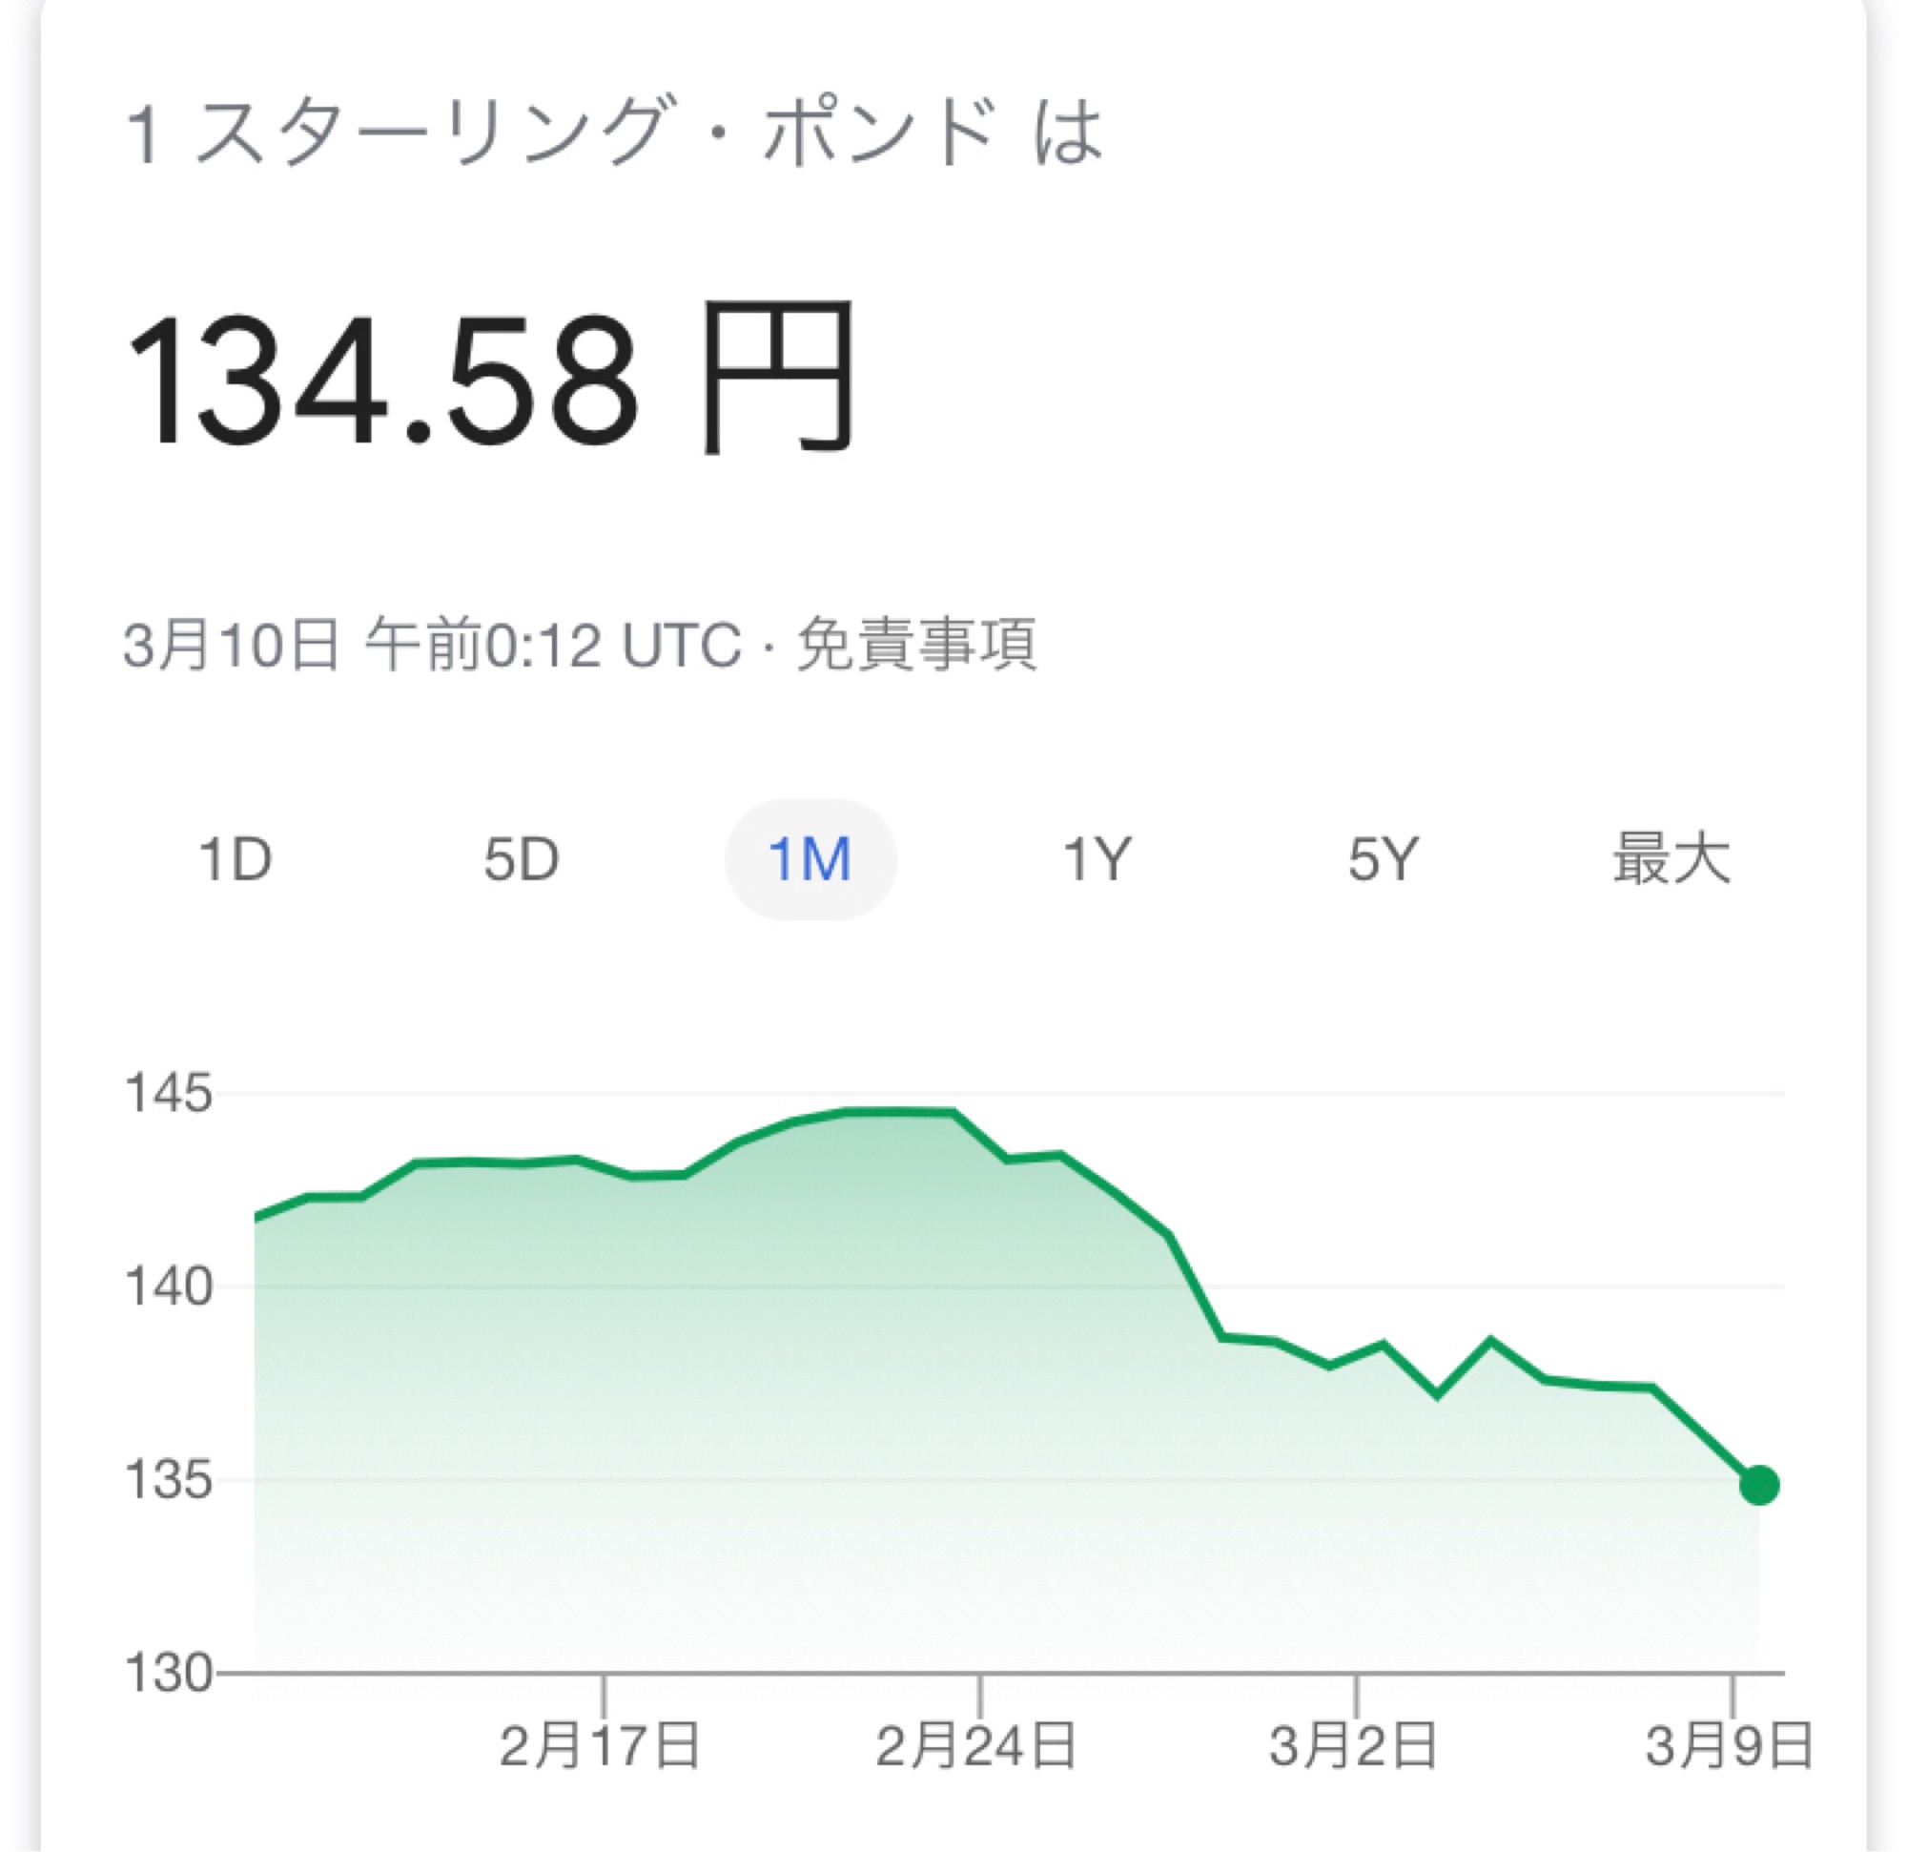Show the 1Y chart range
Screen dimensions: 1907x1852
pyautogui.click(x=1097, y=859)
